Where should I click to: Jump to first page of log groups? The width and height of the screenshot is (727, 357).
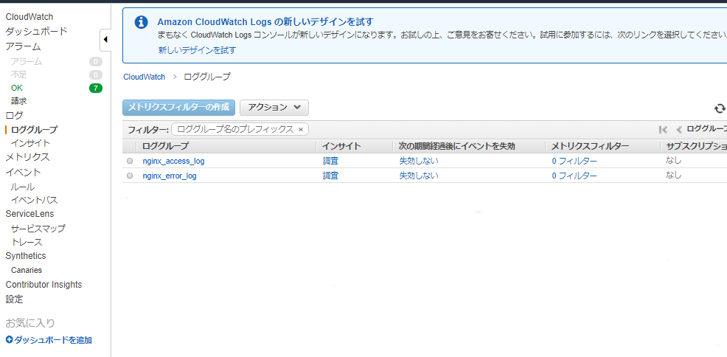tap(663, 130)
